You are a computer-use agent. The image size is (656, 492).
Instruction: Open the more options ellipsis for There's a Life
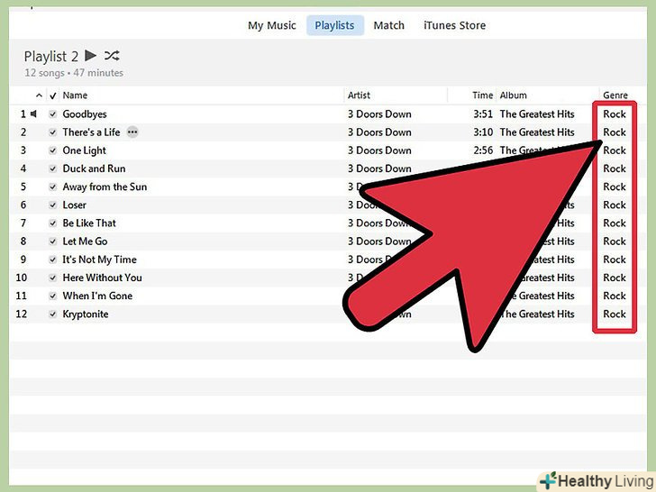click(x=133, y=132)
